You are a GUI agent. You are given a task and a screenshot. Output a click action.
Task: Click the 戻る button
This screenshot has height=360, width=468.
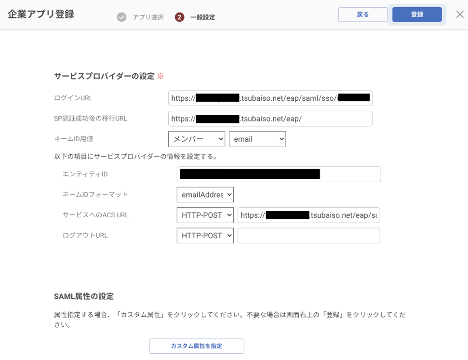tap(362, 14)
